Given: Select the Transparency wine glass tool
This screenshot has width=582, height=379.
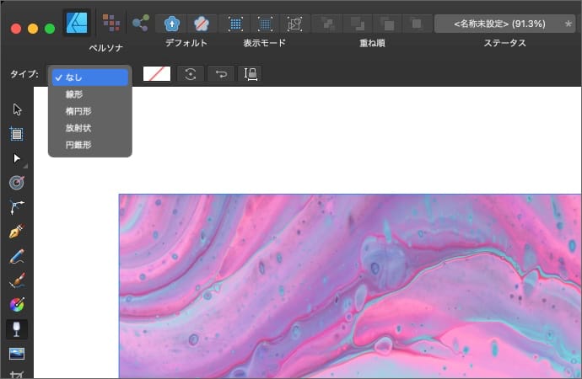Looking at the screenshot, I should [x=16, y=329].
